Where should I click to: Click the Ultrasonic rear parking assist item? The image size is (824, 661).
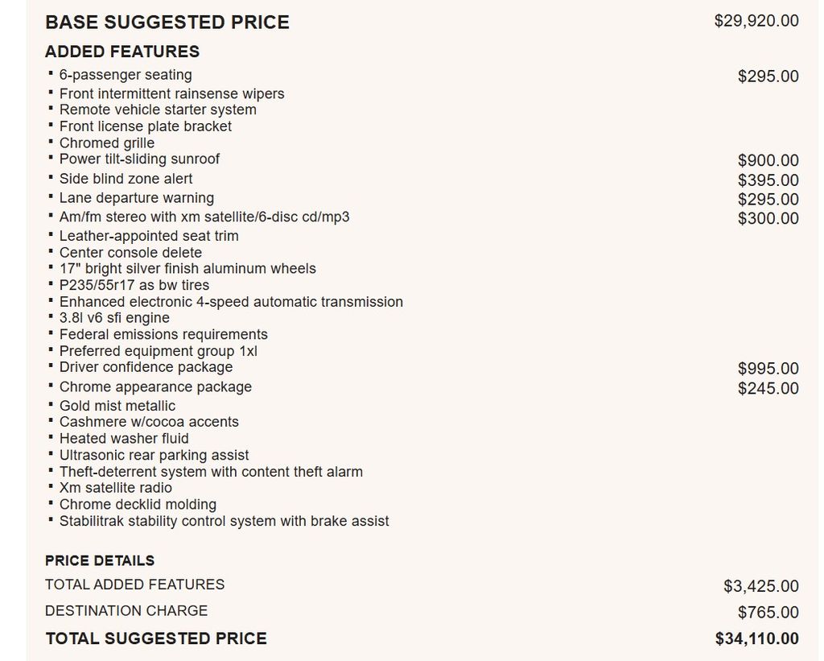(154, 456)
